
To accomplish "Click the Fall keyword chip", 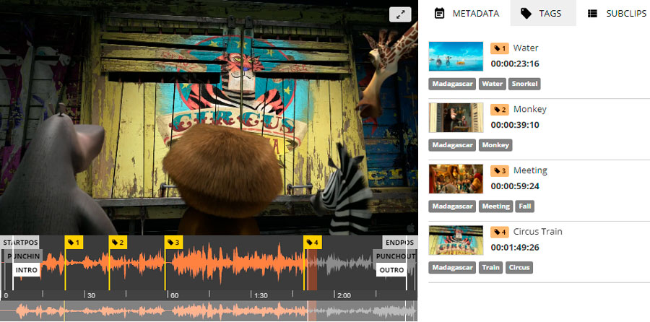I will 524,206.
